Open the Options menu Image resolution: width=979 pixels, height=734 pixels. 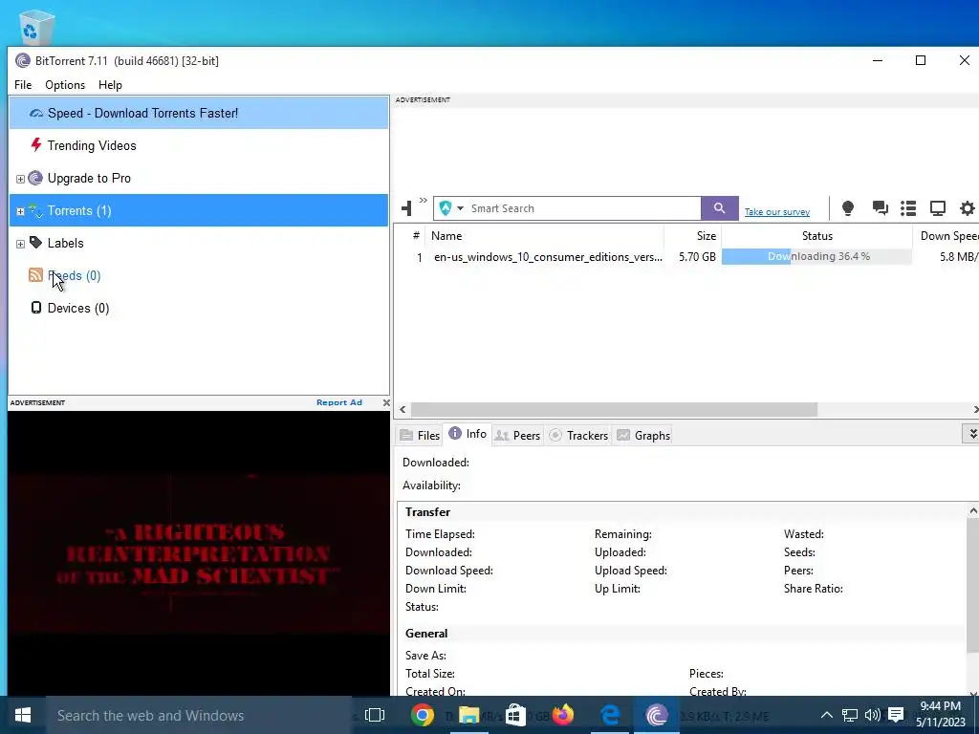65,85
